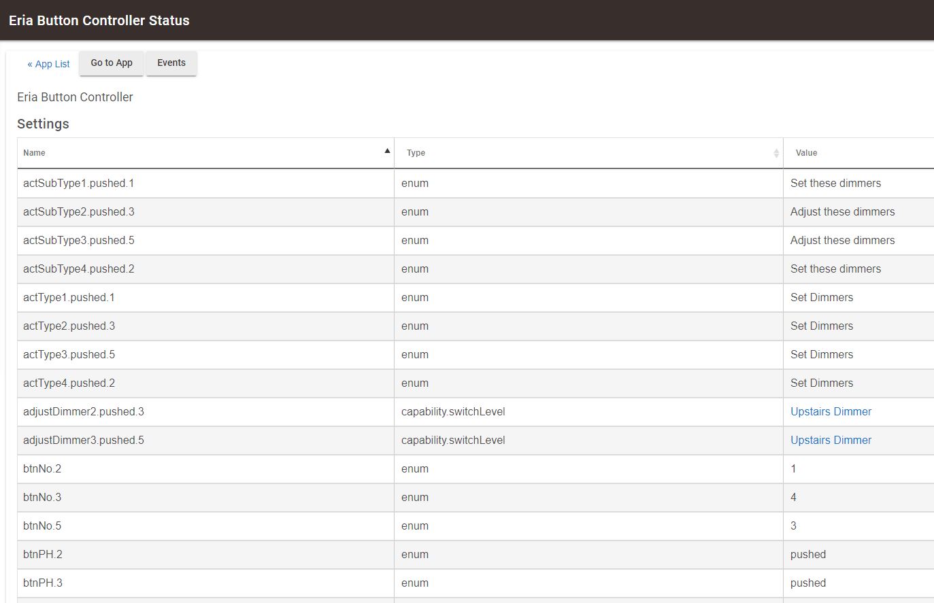Select the btnNo.3 name cell
This screenshot has width=934, height=603.
(x=205, y=498)
